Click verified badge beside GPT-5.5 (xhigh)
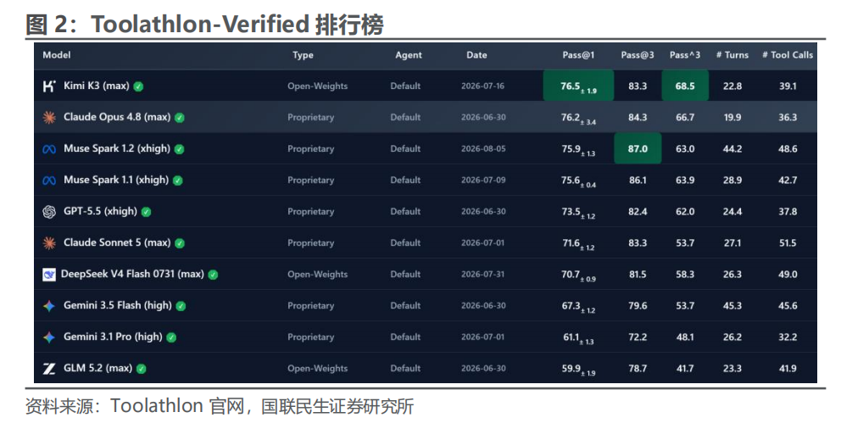 coord(146,212)
